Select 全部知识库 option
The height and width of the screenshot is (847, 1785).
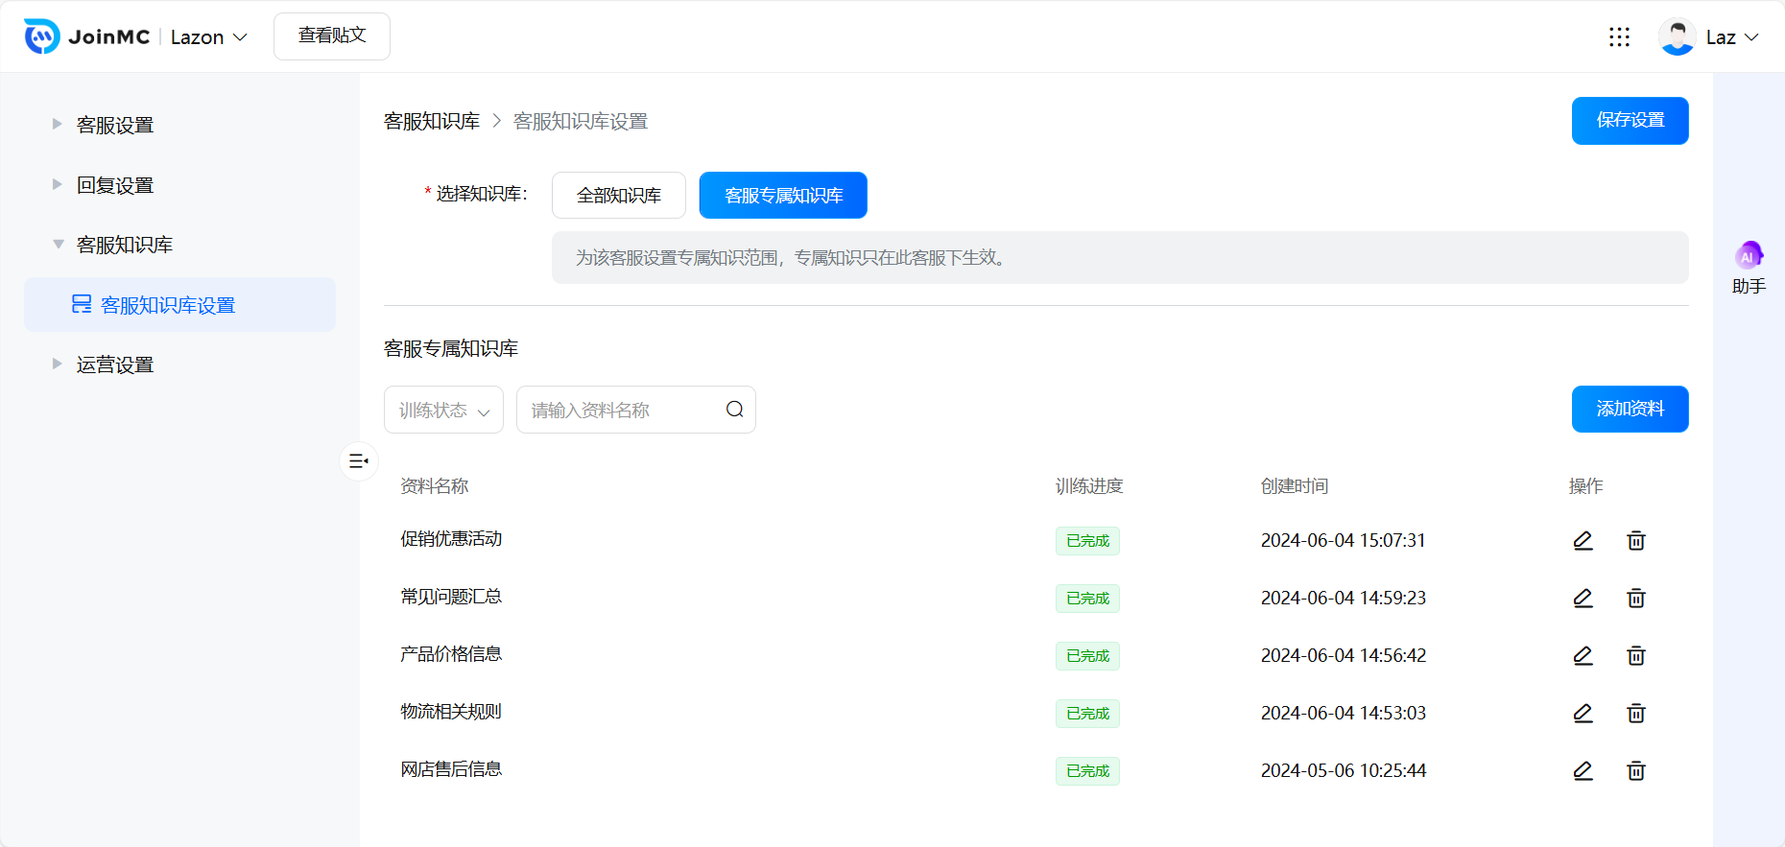click(x=618, y=196)
